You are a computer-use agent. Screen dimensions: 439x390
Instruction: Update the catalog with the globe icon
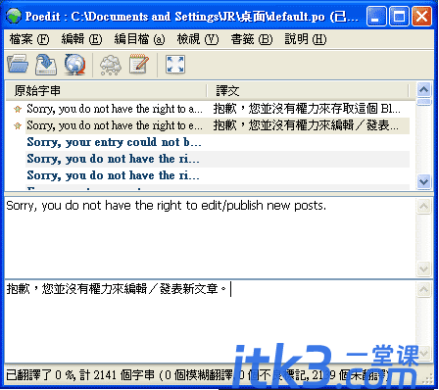pos(74,64)
